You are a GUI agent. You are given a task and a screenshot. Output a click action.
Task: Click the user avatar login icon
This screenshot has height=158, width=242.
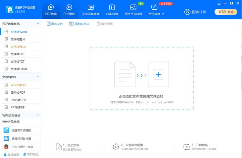pos(187,12)
